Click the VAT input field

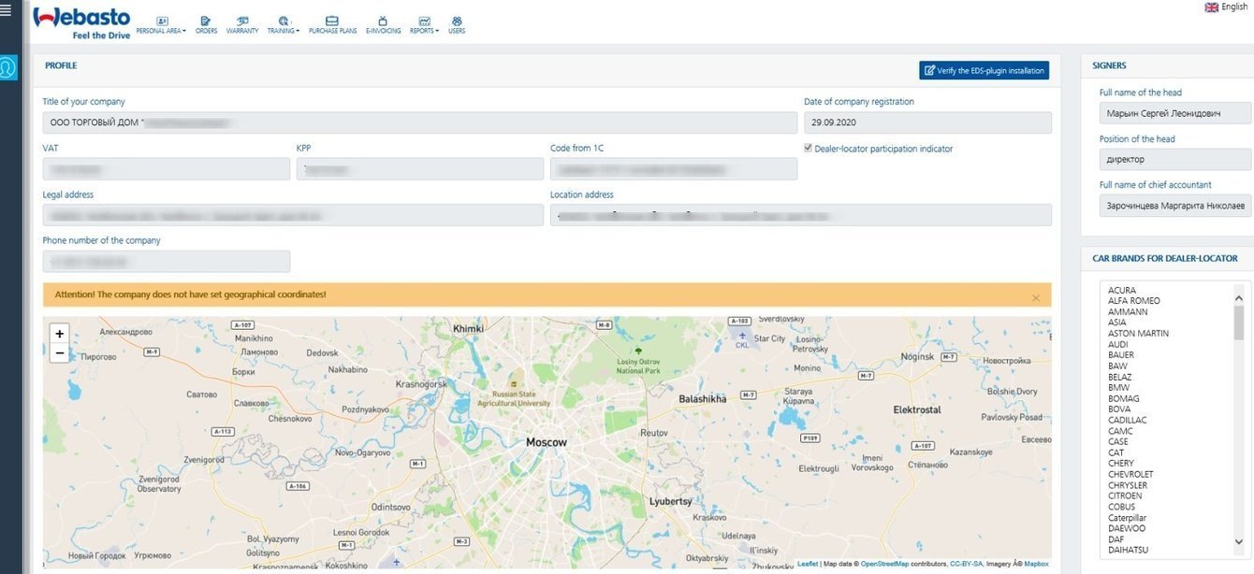167,169
